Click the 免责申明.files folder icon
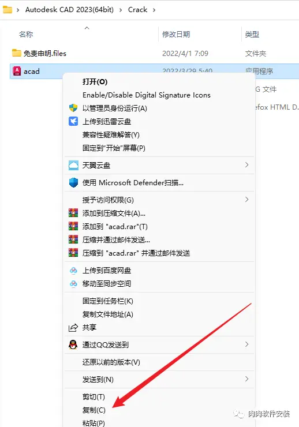This screenshot has height=427, width=299. pos(17,53)
